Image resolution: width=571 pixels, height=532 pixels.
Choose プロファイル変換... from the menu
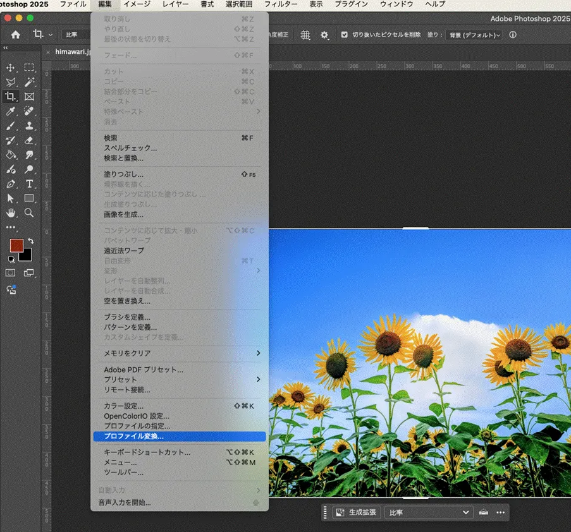(x=134, y=437)
